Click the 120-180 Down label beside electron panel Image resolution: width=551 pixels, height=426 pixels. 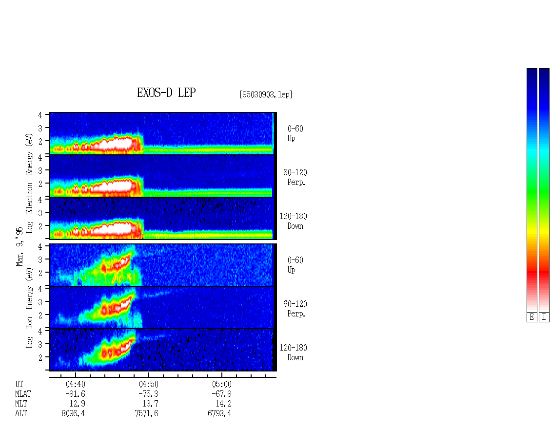click(x=294, y=221)
